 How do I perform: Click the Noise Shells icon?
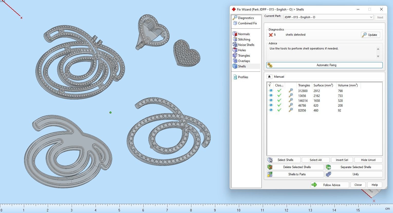235,45
